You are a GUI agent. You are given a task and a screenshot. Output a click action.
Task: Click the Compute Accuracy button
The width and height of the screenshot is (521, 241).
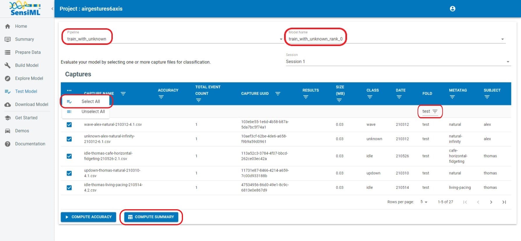88,217
